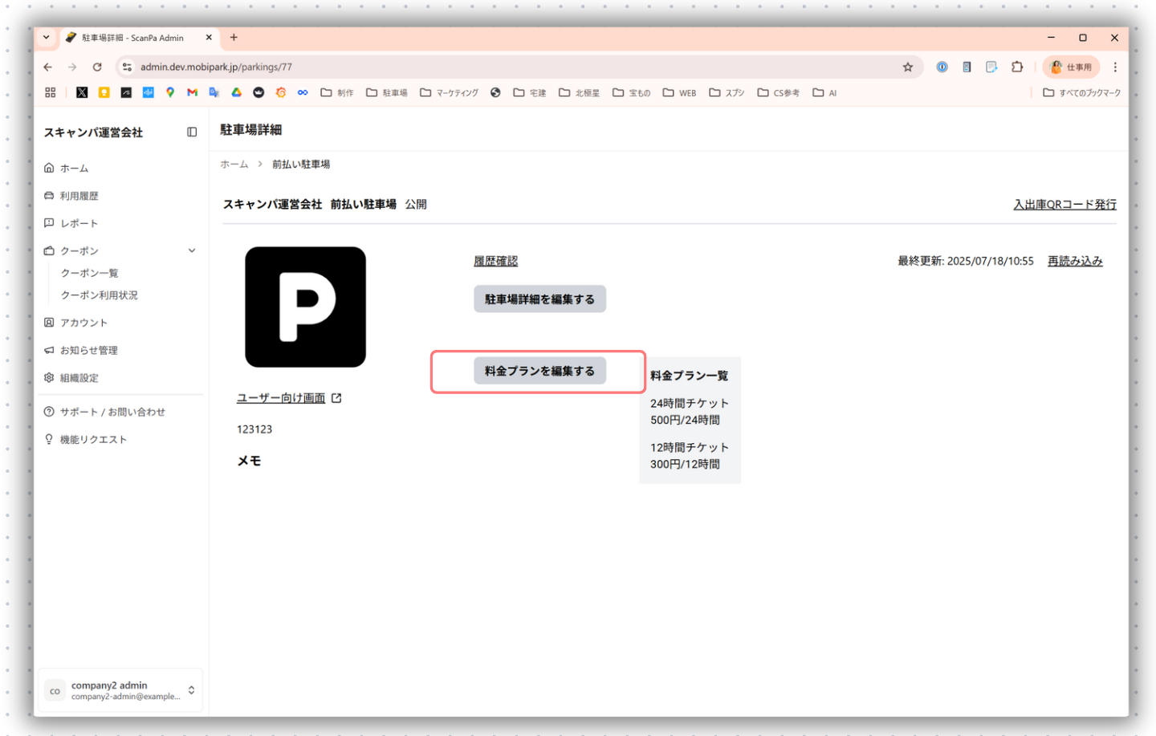Click the Google Maps bookmark icon
Viewport: 1156px width, 736px height.
click(170, 92)
